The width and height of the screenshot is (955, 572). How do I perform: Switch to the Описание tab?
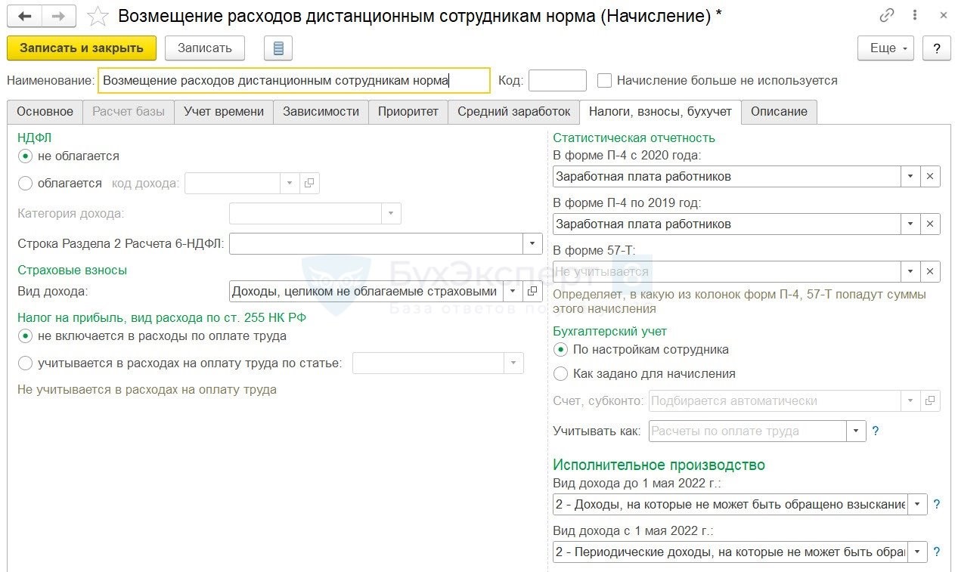click(779, 112)
